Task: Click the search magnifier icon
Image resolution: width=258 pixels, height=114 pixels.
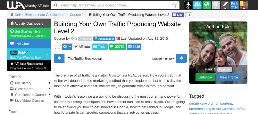Action: 56,5
